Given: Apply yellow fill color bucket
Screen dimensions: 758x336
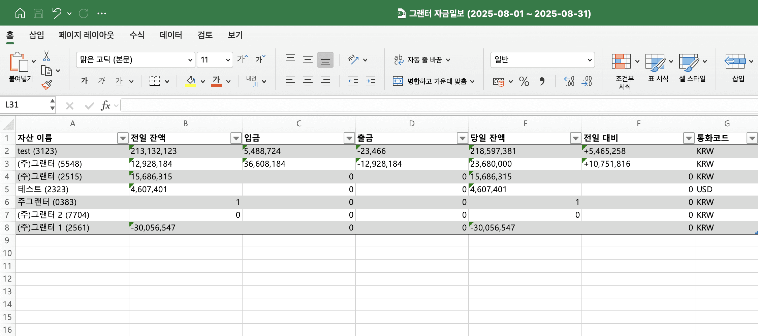Looking at the screenshot, I should (x=191, y=81).
